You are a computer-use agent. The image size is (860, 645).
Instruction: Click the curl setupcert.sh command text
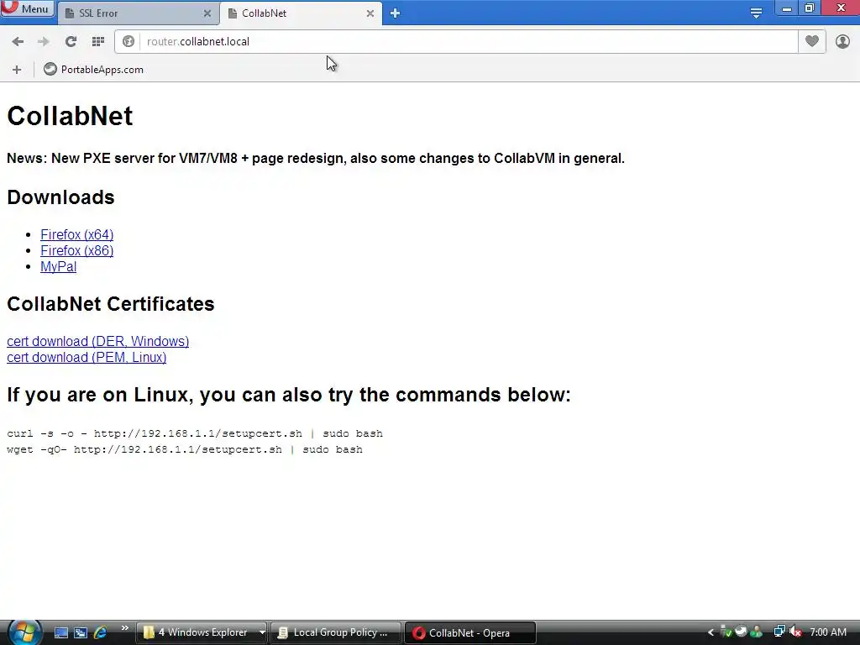click(195, 433)
